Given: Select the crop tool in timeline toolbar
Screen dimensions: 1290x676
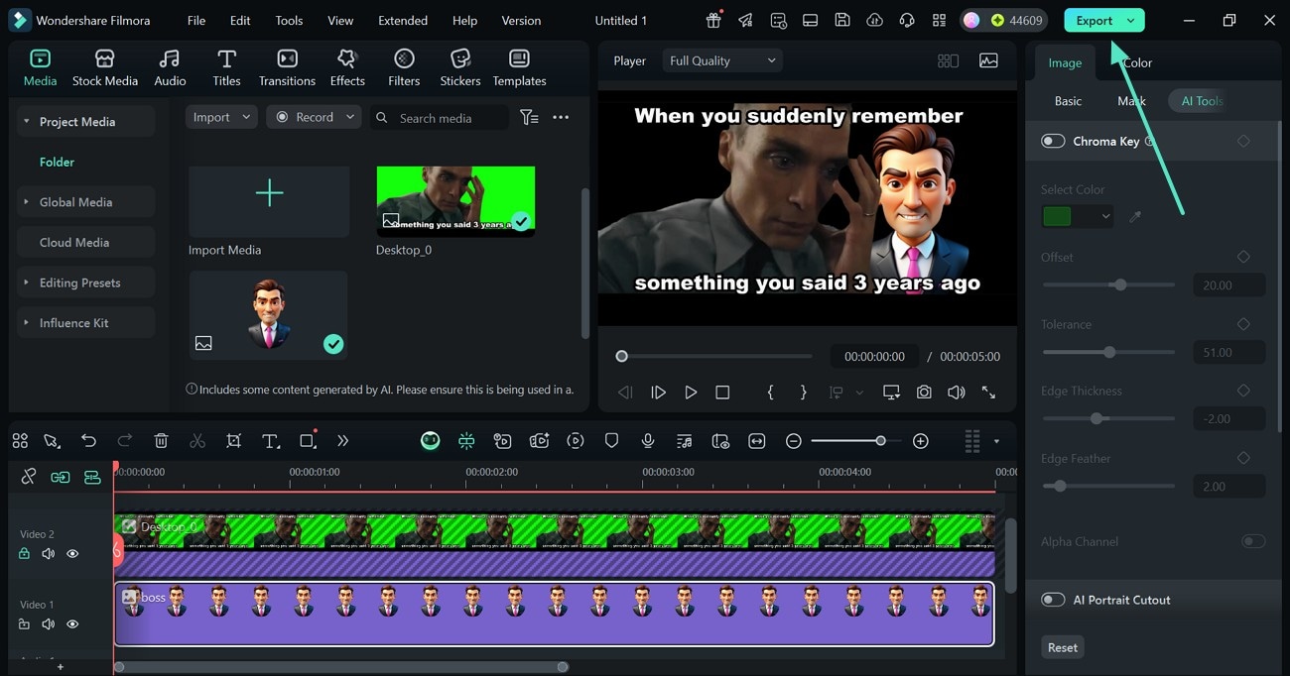Looking at the screenshot, I should 233,441.
